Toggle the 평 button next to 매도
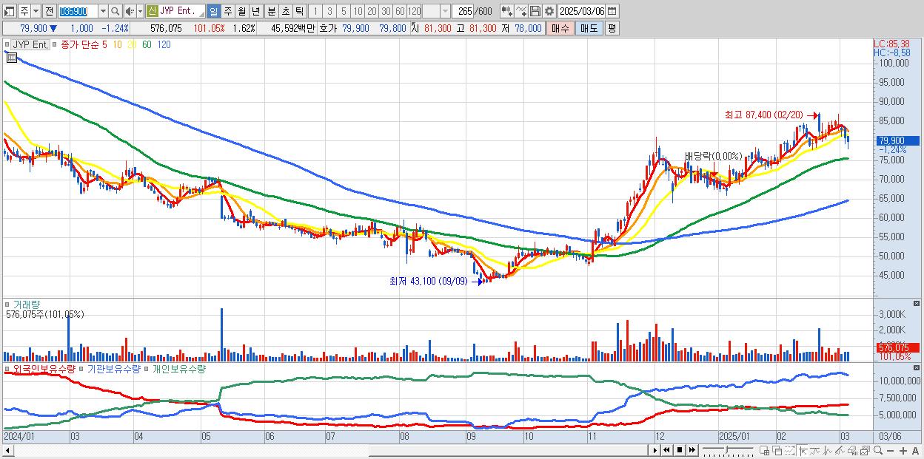Image resolution: width=924 pixels, height=459 pixels. click(x=612, y=28)
